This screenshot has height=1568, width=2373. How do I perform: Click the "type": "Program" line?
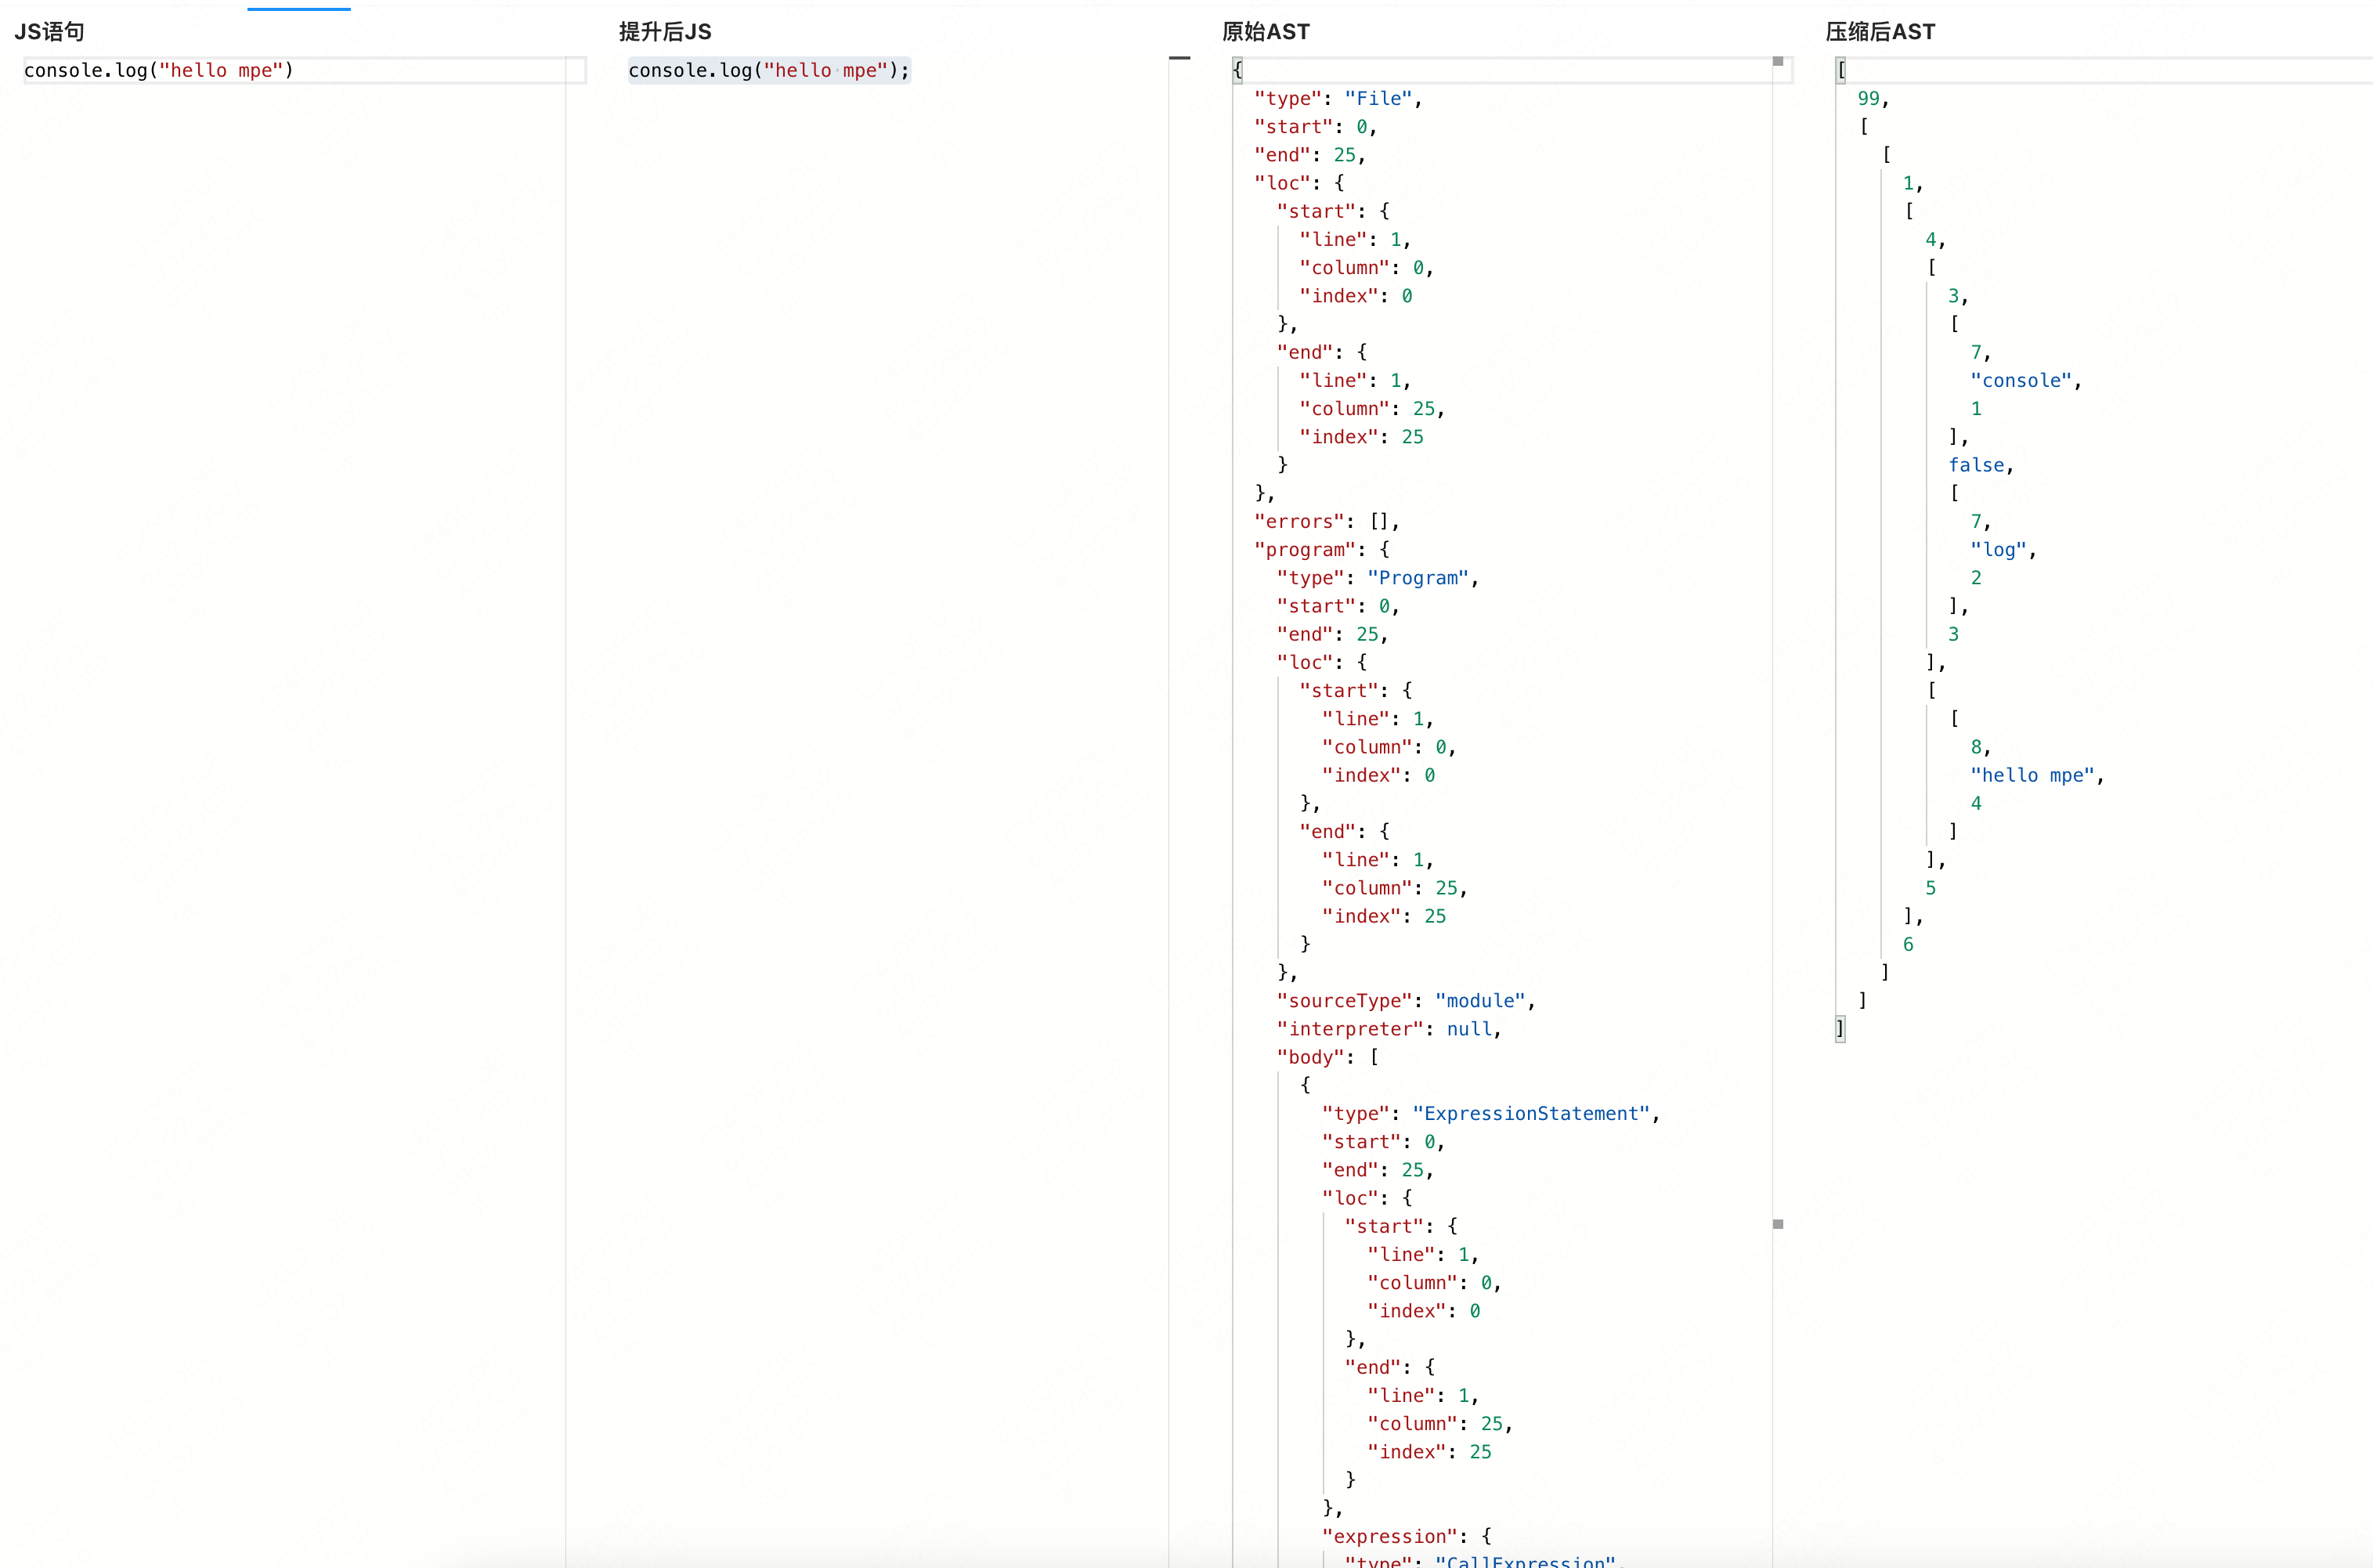[1378, 577]
